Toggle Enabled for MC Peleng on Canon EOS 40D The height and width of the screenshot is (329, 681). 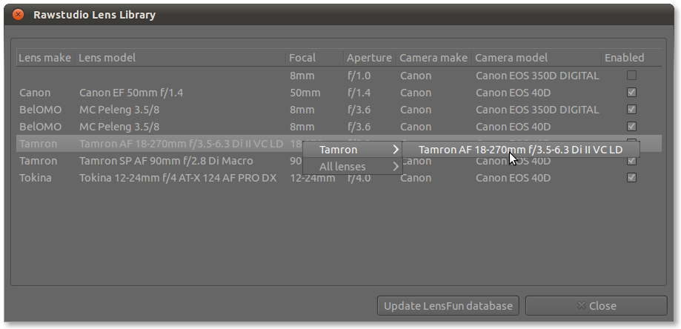click(x=631, y=127)
